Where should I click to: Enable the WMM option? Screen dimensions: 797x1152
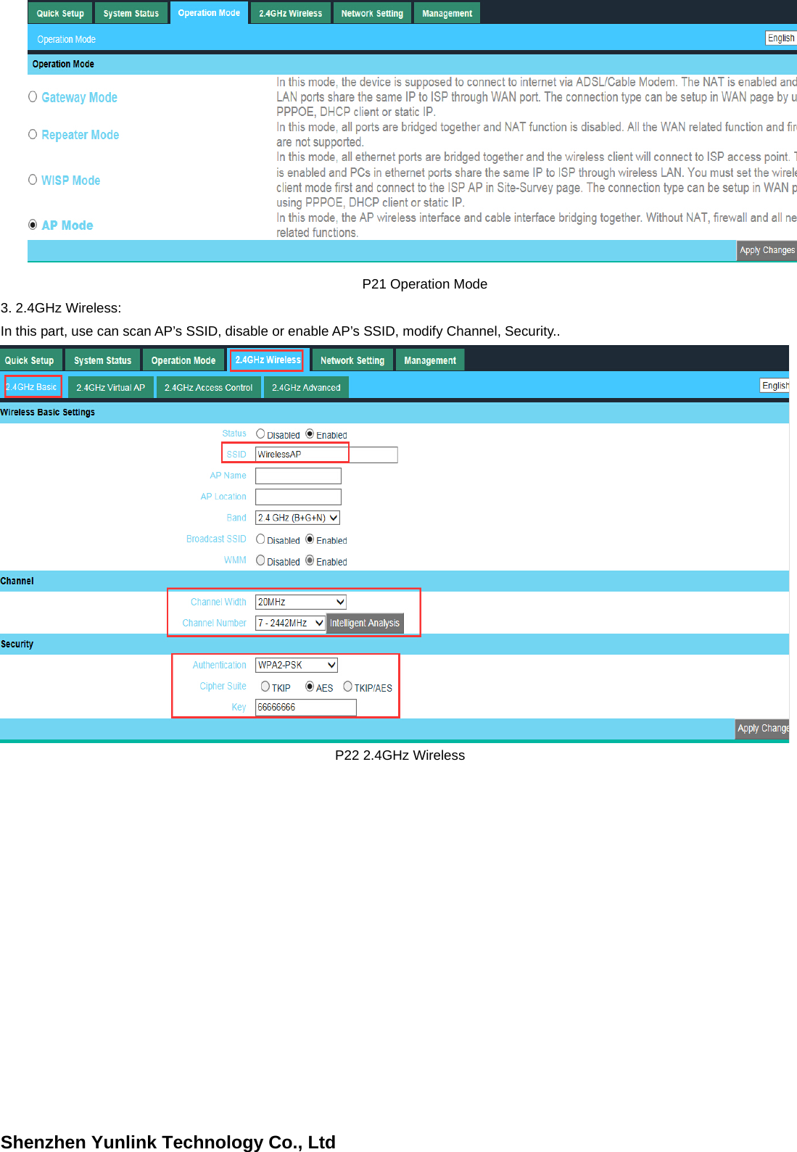coord(310,560)
